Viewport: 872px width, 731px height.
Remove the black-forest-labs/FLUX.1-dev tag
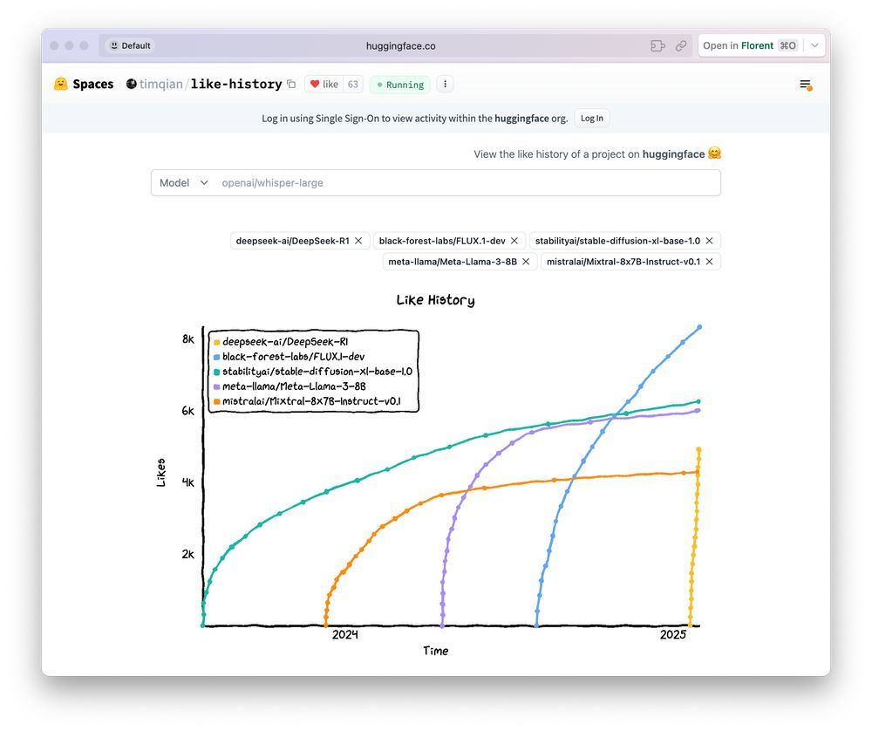point(514,241)
